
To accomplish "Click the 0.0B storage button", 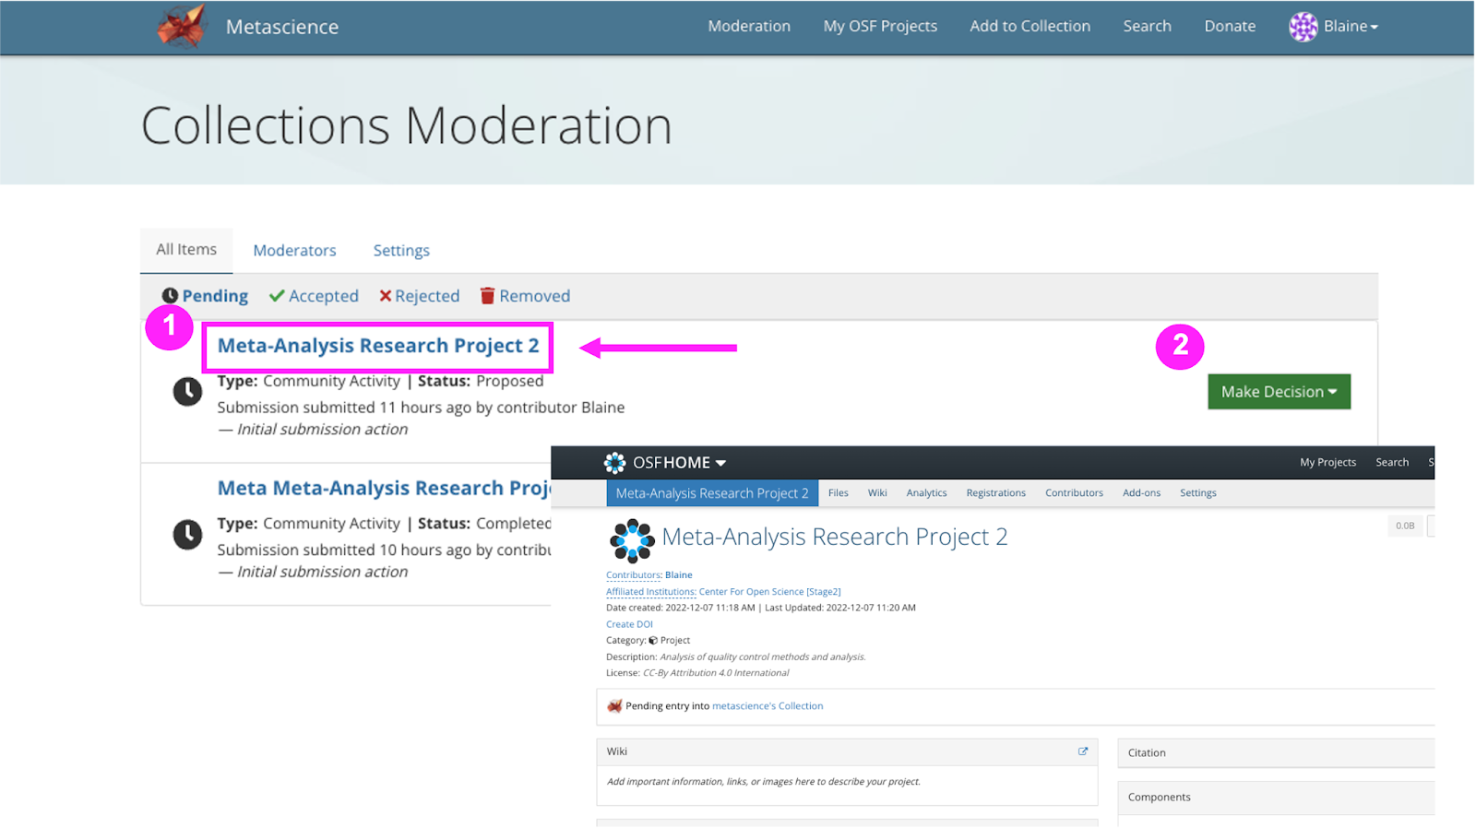I will click(1405, 526).
